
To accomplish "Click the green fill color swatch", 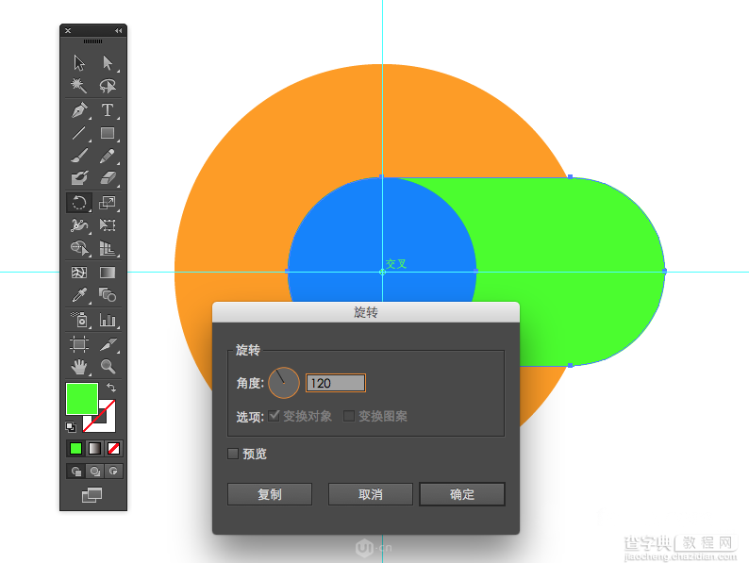I will coord(82,398).
